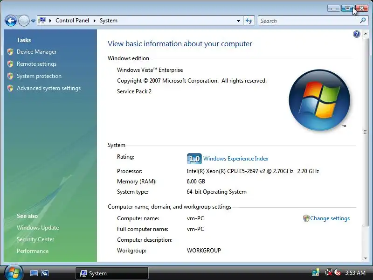373x280 pixels.
Task: Click the shield icon beside Remote settings
Action: [x=10, y=64]
